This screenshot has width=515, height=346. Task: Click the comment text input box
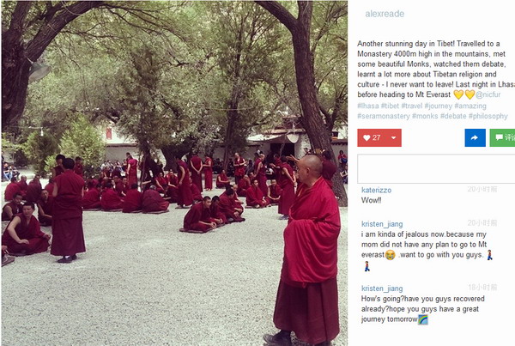coord(436,168)
